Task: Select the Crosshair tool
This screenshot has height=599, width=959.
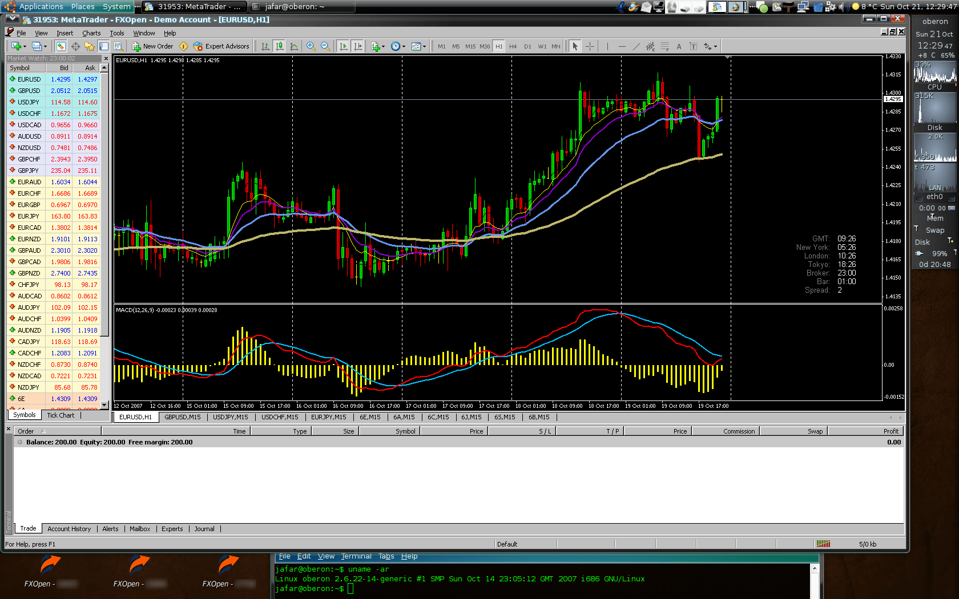Action: [x=590, y=46]
